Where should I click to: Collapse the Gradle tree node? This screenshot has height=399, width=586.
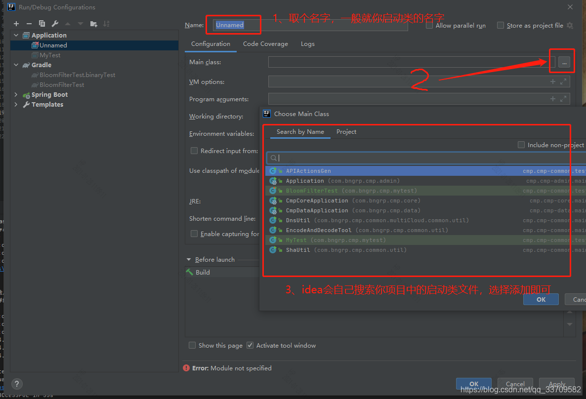tap(16, 65)
